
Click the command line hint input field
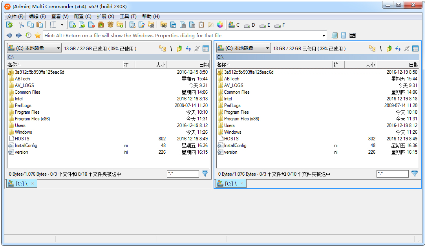pos(182,35)
